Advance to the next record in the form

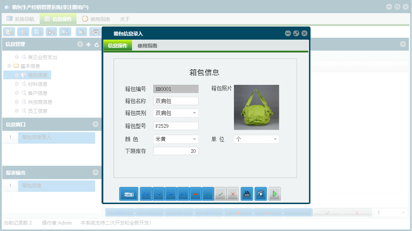tap(171, 194)
